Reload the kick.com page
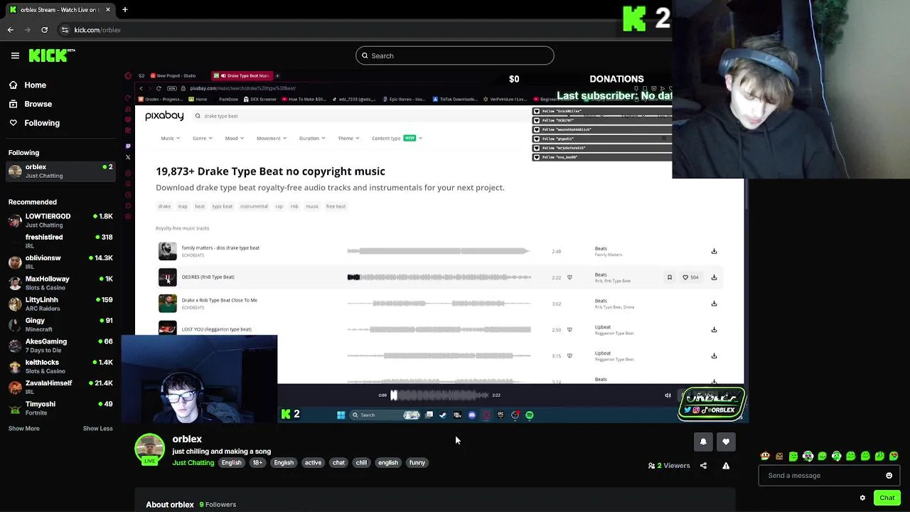This screenshot has width=910, height=512. click(44, 30)
